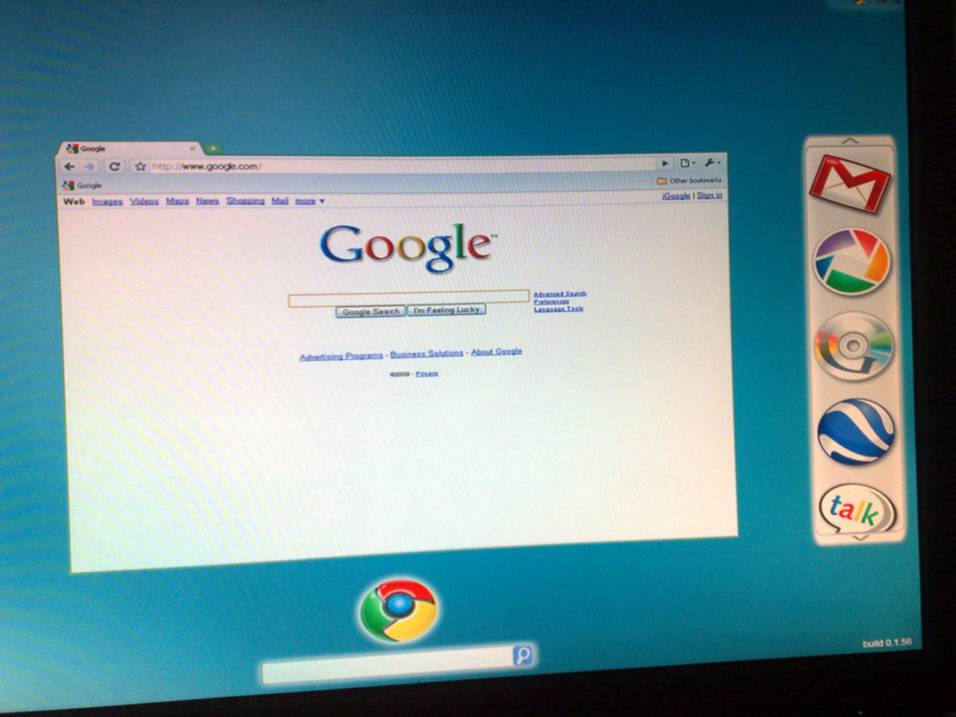Click the Google bookmark in bookmarks bar
The width and height of the screenshot is (956, 717).
[x=82, y=185]
